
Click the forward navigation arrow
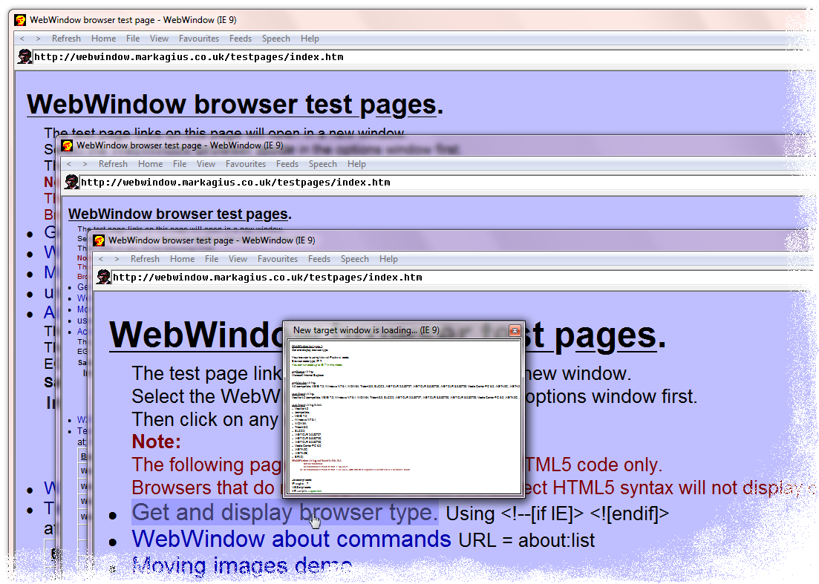click(x=117, y=258)
